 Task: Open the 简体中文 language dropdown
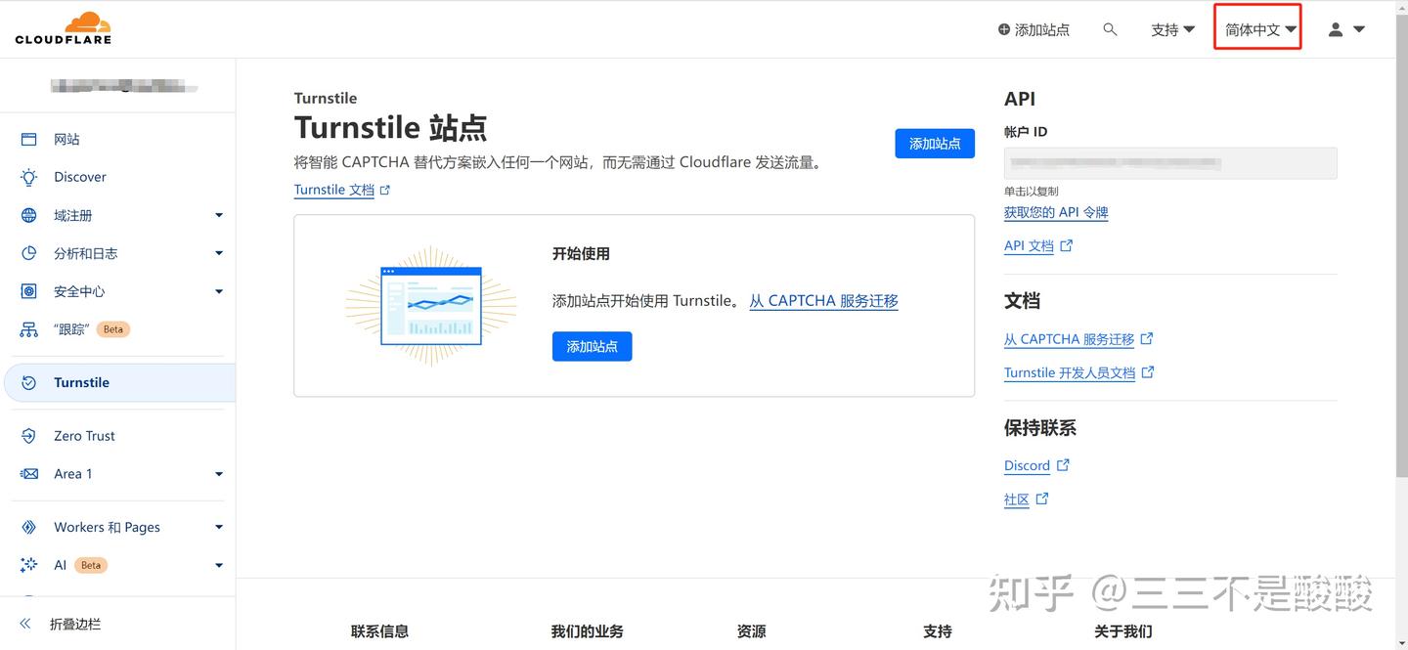[x=1257, y=28]
